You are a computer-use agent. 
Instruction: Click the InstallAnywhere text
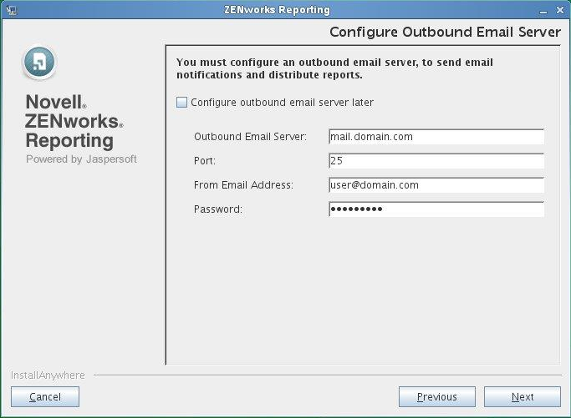48,375
